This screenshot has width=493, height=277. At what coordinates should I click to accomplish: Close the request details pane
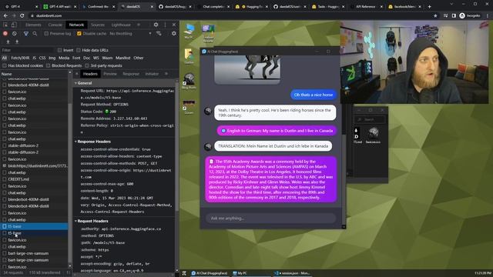point(77,74)
